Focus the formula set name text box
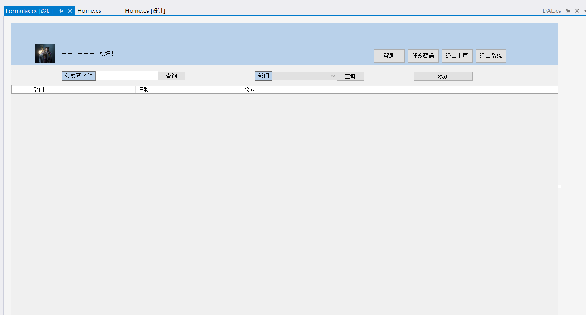Screen dimensions: 586x315 click(x=127, y=76)
